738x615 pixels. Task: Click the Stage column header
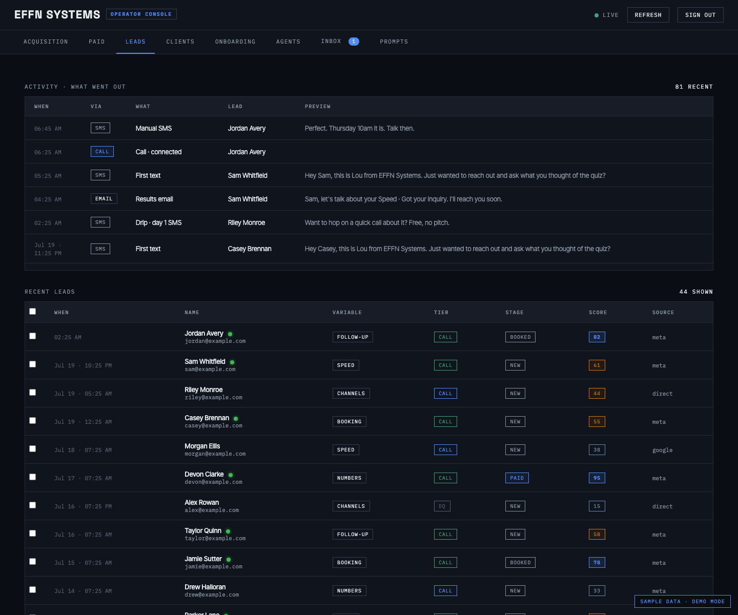pyautogui.click(x=515, y=313)
